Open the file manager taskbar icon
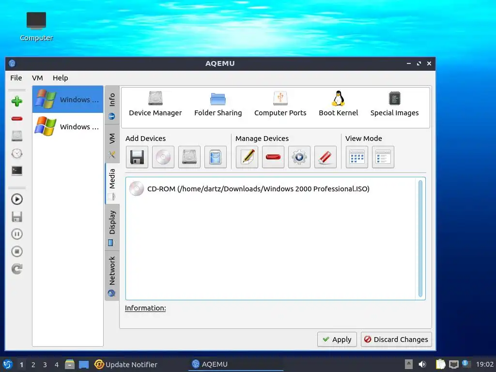This screenshot has height=372, width=496. pyautogui.click(x=70, y=364)
